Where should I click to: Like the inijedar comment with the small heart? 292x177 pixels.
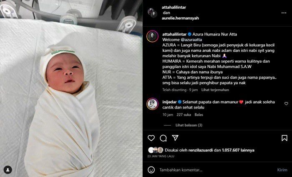tap(286, 104)
